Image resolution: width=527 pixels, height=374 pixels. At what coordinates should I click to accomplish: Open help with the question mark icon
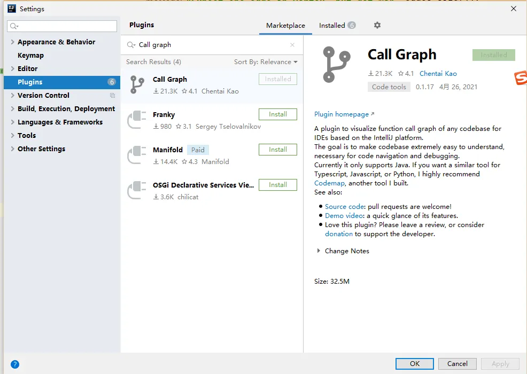tap(15, 364)
